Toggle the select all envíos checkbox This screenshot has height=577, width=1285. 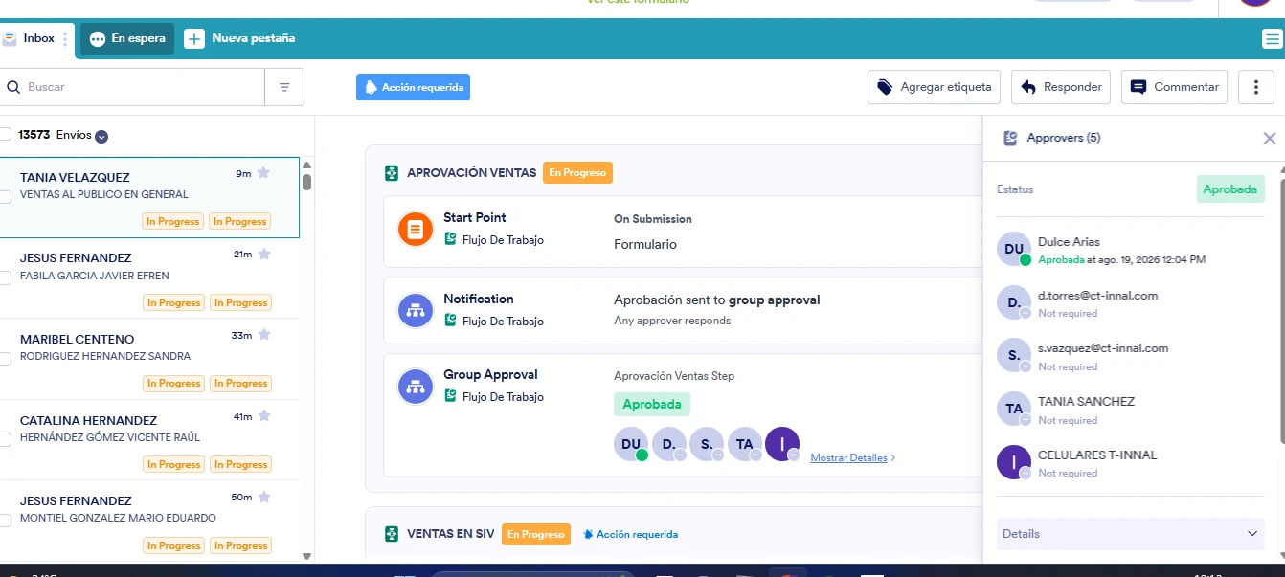(x=6, y=135)
